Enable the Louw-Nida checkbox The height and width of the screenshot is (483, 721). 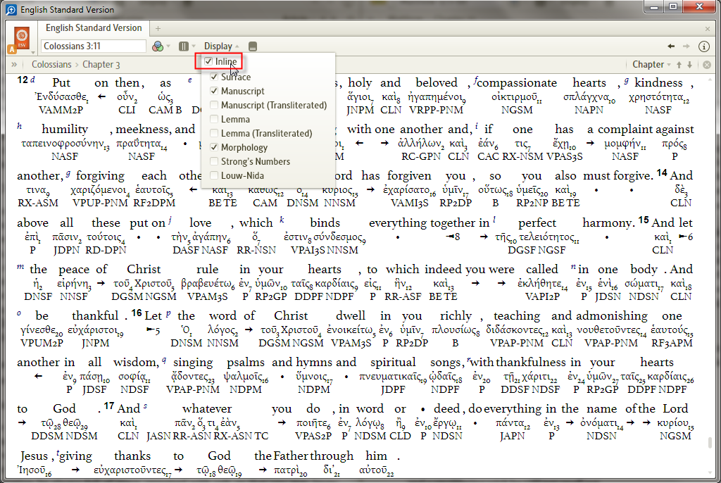[x=214, y=176]
